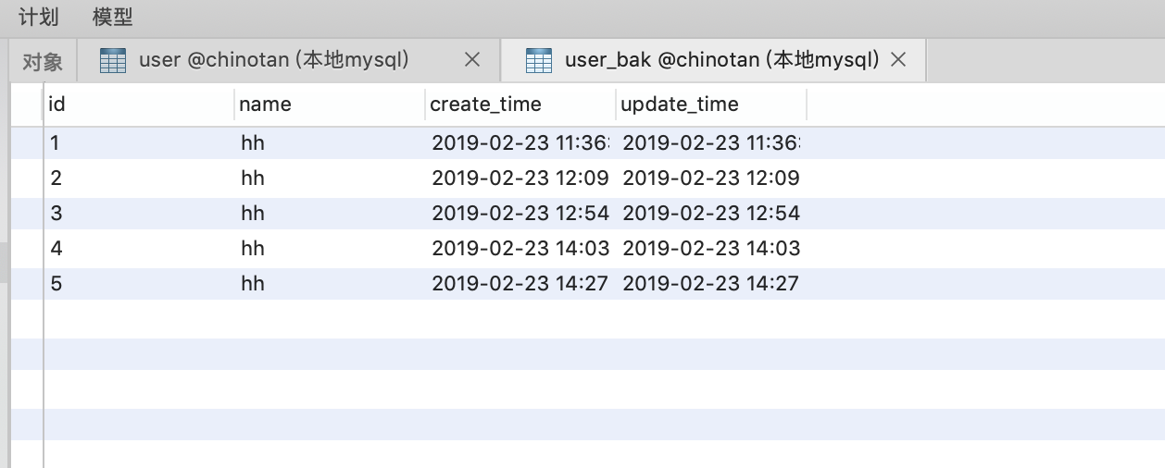Select create_time cell 2019-02-23 14:03
Image resolution: width=1165 pixels, height=468 pixels.
520,249
